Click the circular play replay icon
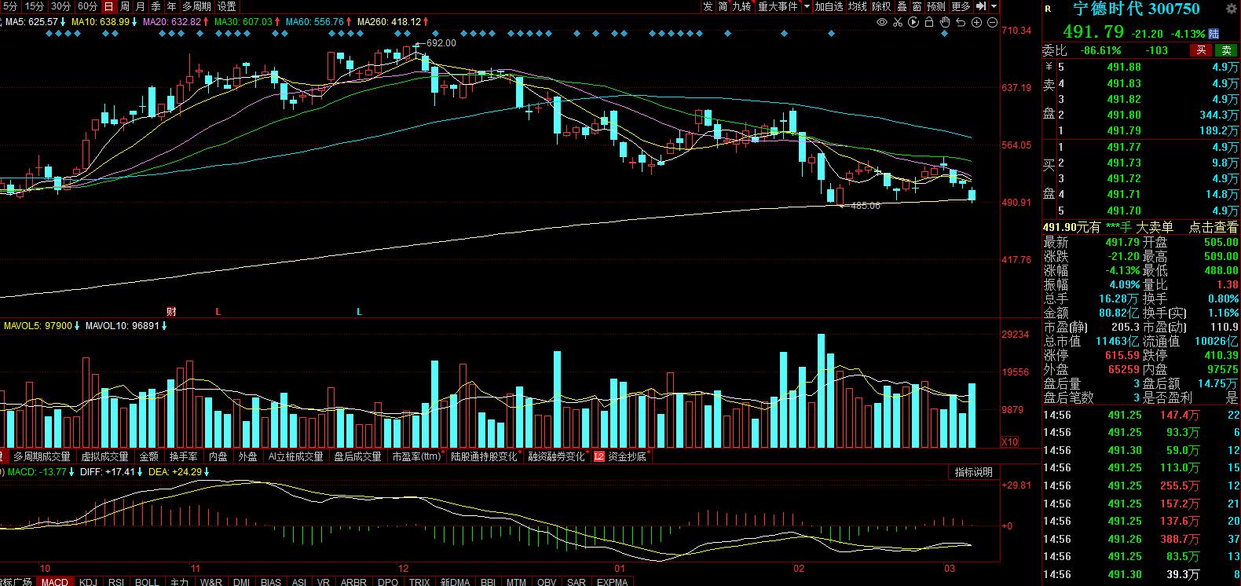 913,22
